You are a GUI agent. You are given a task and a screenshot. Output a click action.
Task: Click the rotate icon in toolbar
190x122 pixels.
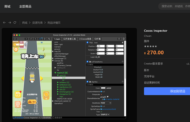pos(49,39)
